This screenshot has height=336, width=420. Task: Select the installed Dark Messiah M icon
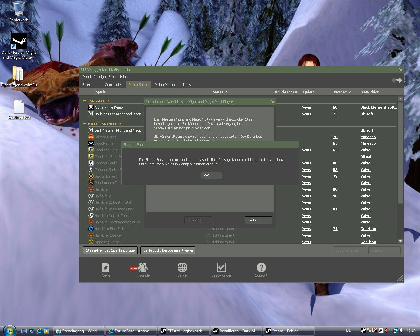91,114
